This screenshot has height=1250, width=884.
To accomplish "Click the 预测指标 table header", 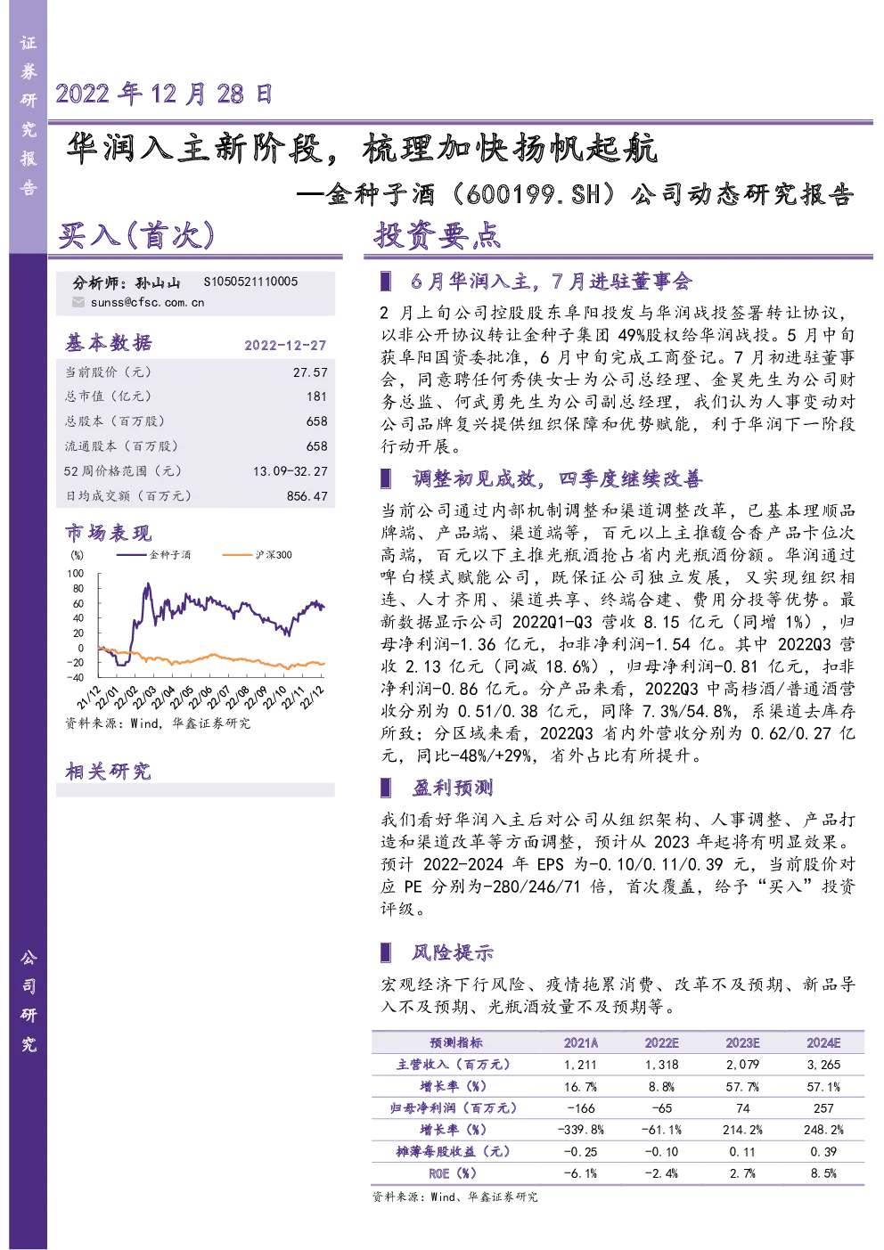I will (456, 1042).
